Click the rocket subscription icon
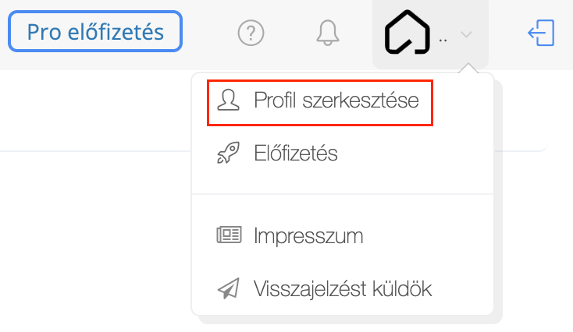Image resolution: width=573 pixels, height=332 pixels. [229, 153]
